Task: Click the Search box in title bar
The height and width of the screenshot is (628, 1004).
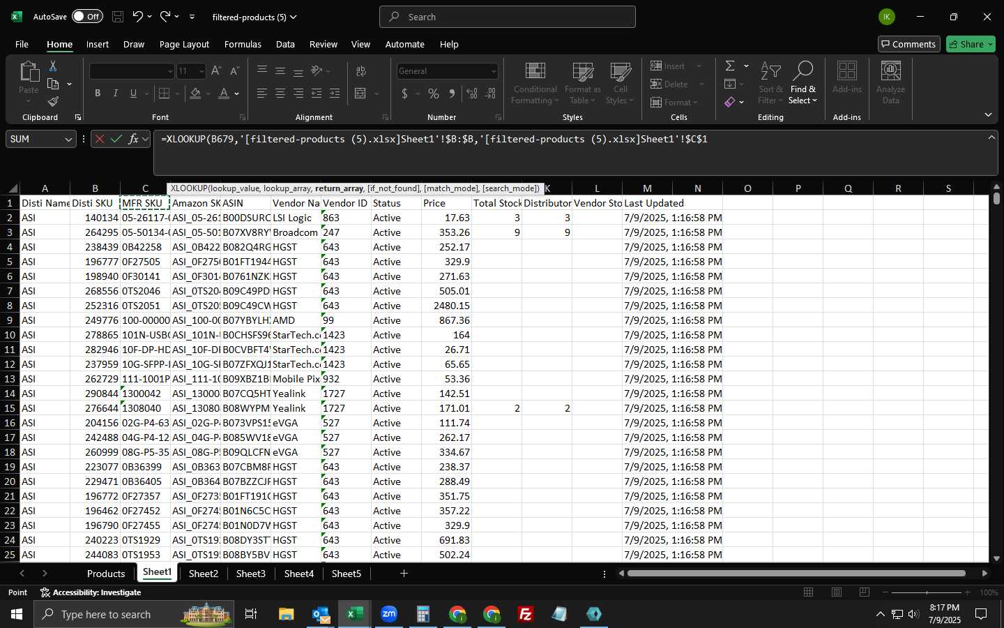Action: coord(508,17)
